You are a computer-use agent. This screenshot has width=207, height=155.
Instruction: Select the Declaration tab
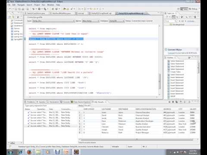click(53, 102)
